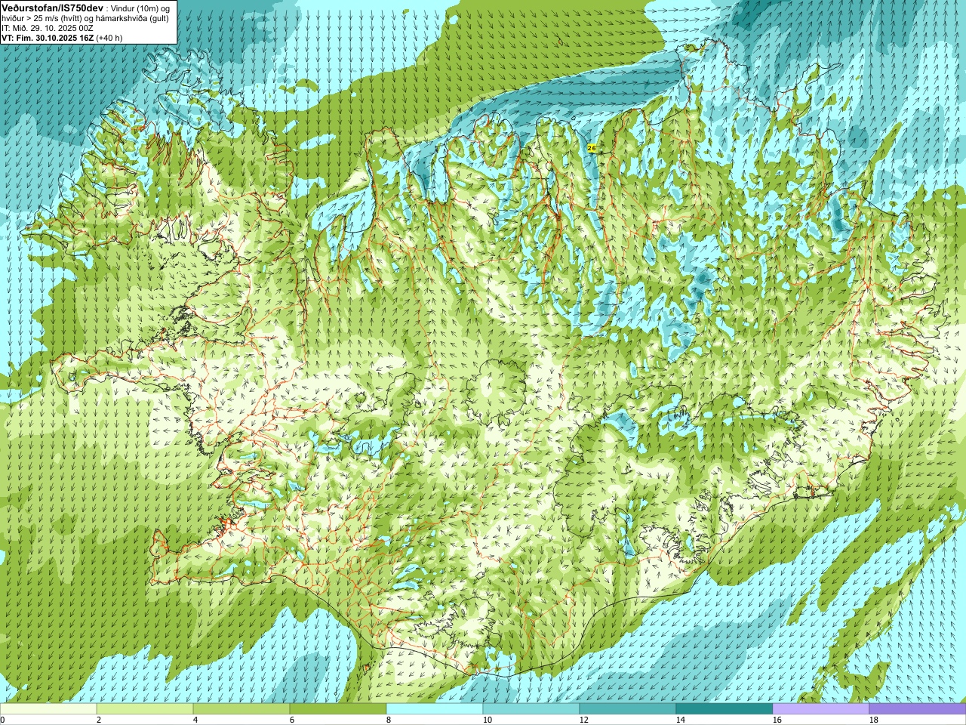Select the dark green 6–8 m/s legend swatch
Viewport: 966px width, 725px height.
[338, 709]
